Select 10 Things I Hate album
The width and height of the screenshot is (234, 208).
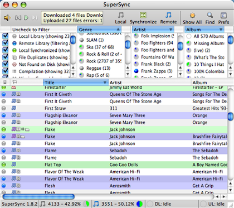point(209,65)
